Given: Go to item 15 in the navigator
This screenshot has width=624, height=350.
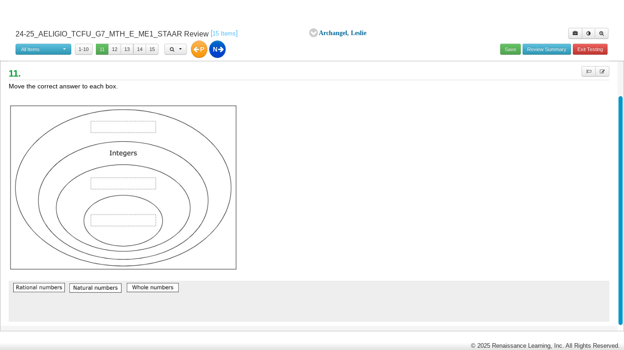Looking at the screenshot, I should pyautogui.click(x=152, y=49).
